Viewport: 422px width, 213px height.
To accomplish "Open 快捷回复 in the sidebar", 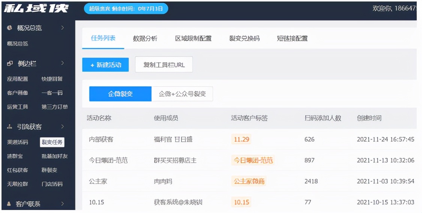I will pos(52,79).
